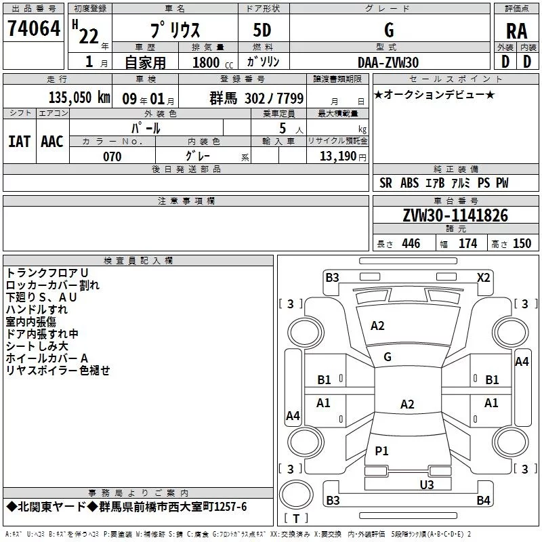
Task: Select the B4 damage mark on the diagram
Action: pos(484,500)
